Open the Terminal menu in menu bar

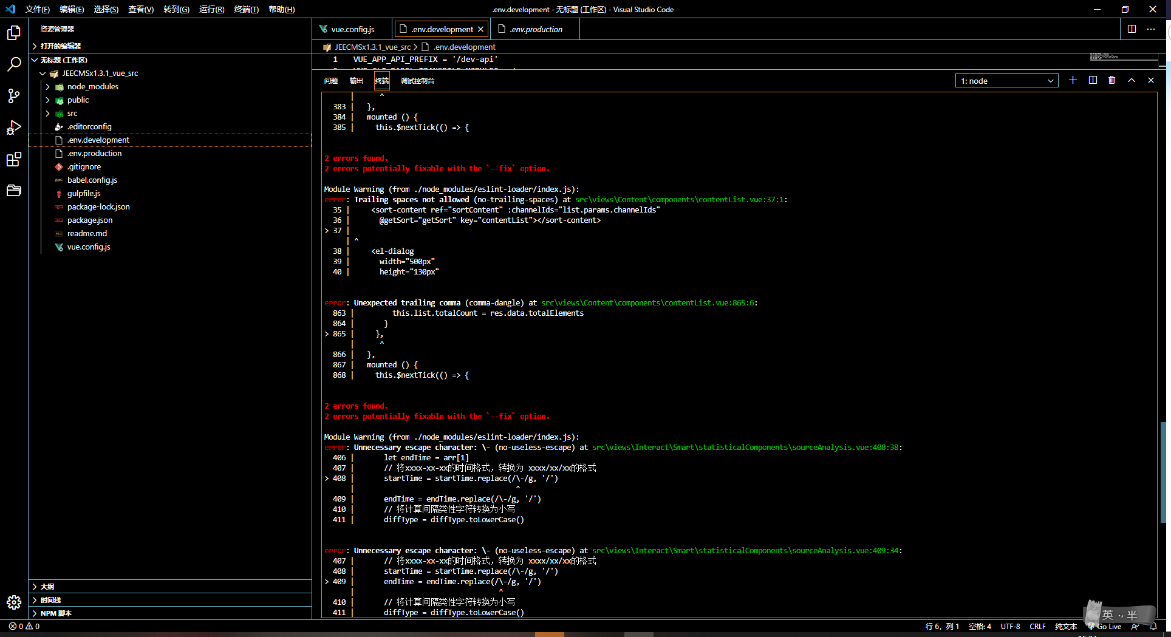[x=246, y=9]
